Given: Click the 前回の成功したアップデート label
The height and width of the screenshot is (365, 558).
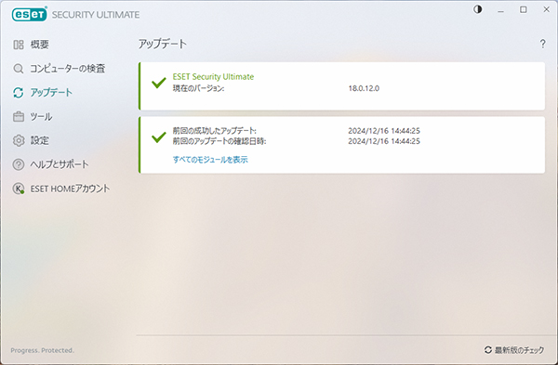Looking at the screenshot, I should [214, 131].
